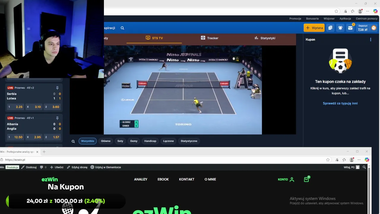Switch to Tracker tab
This screenshot has height=214, width=380.
(209, 38)
